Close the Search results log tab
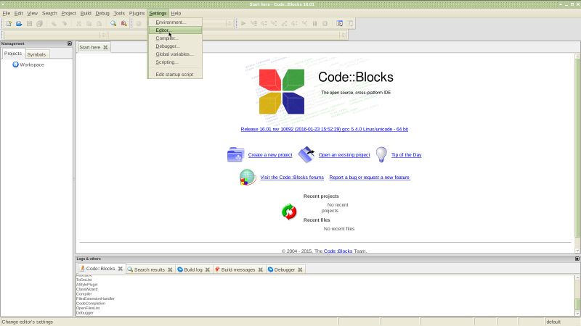Screen dimensions: 581x326 point(170,269)
